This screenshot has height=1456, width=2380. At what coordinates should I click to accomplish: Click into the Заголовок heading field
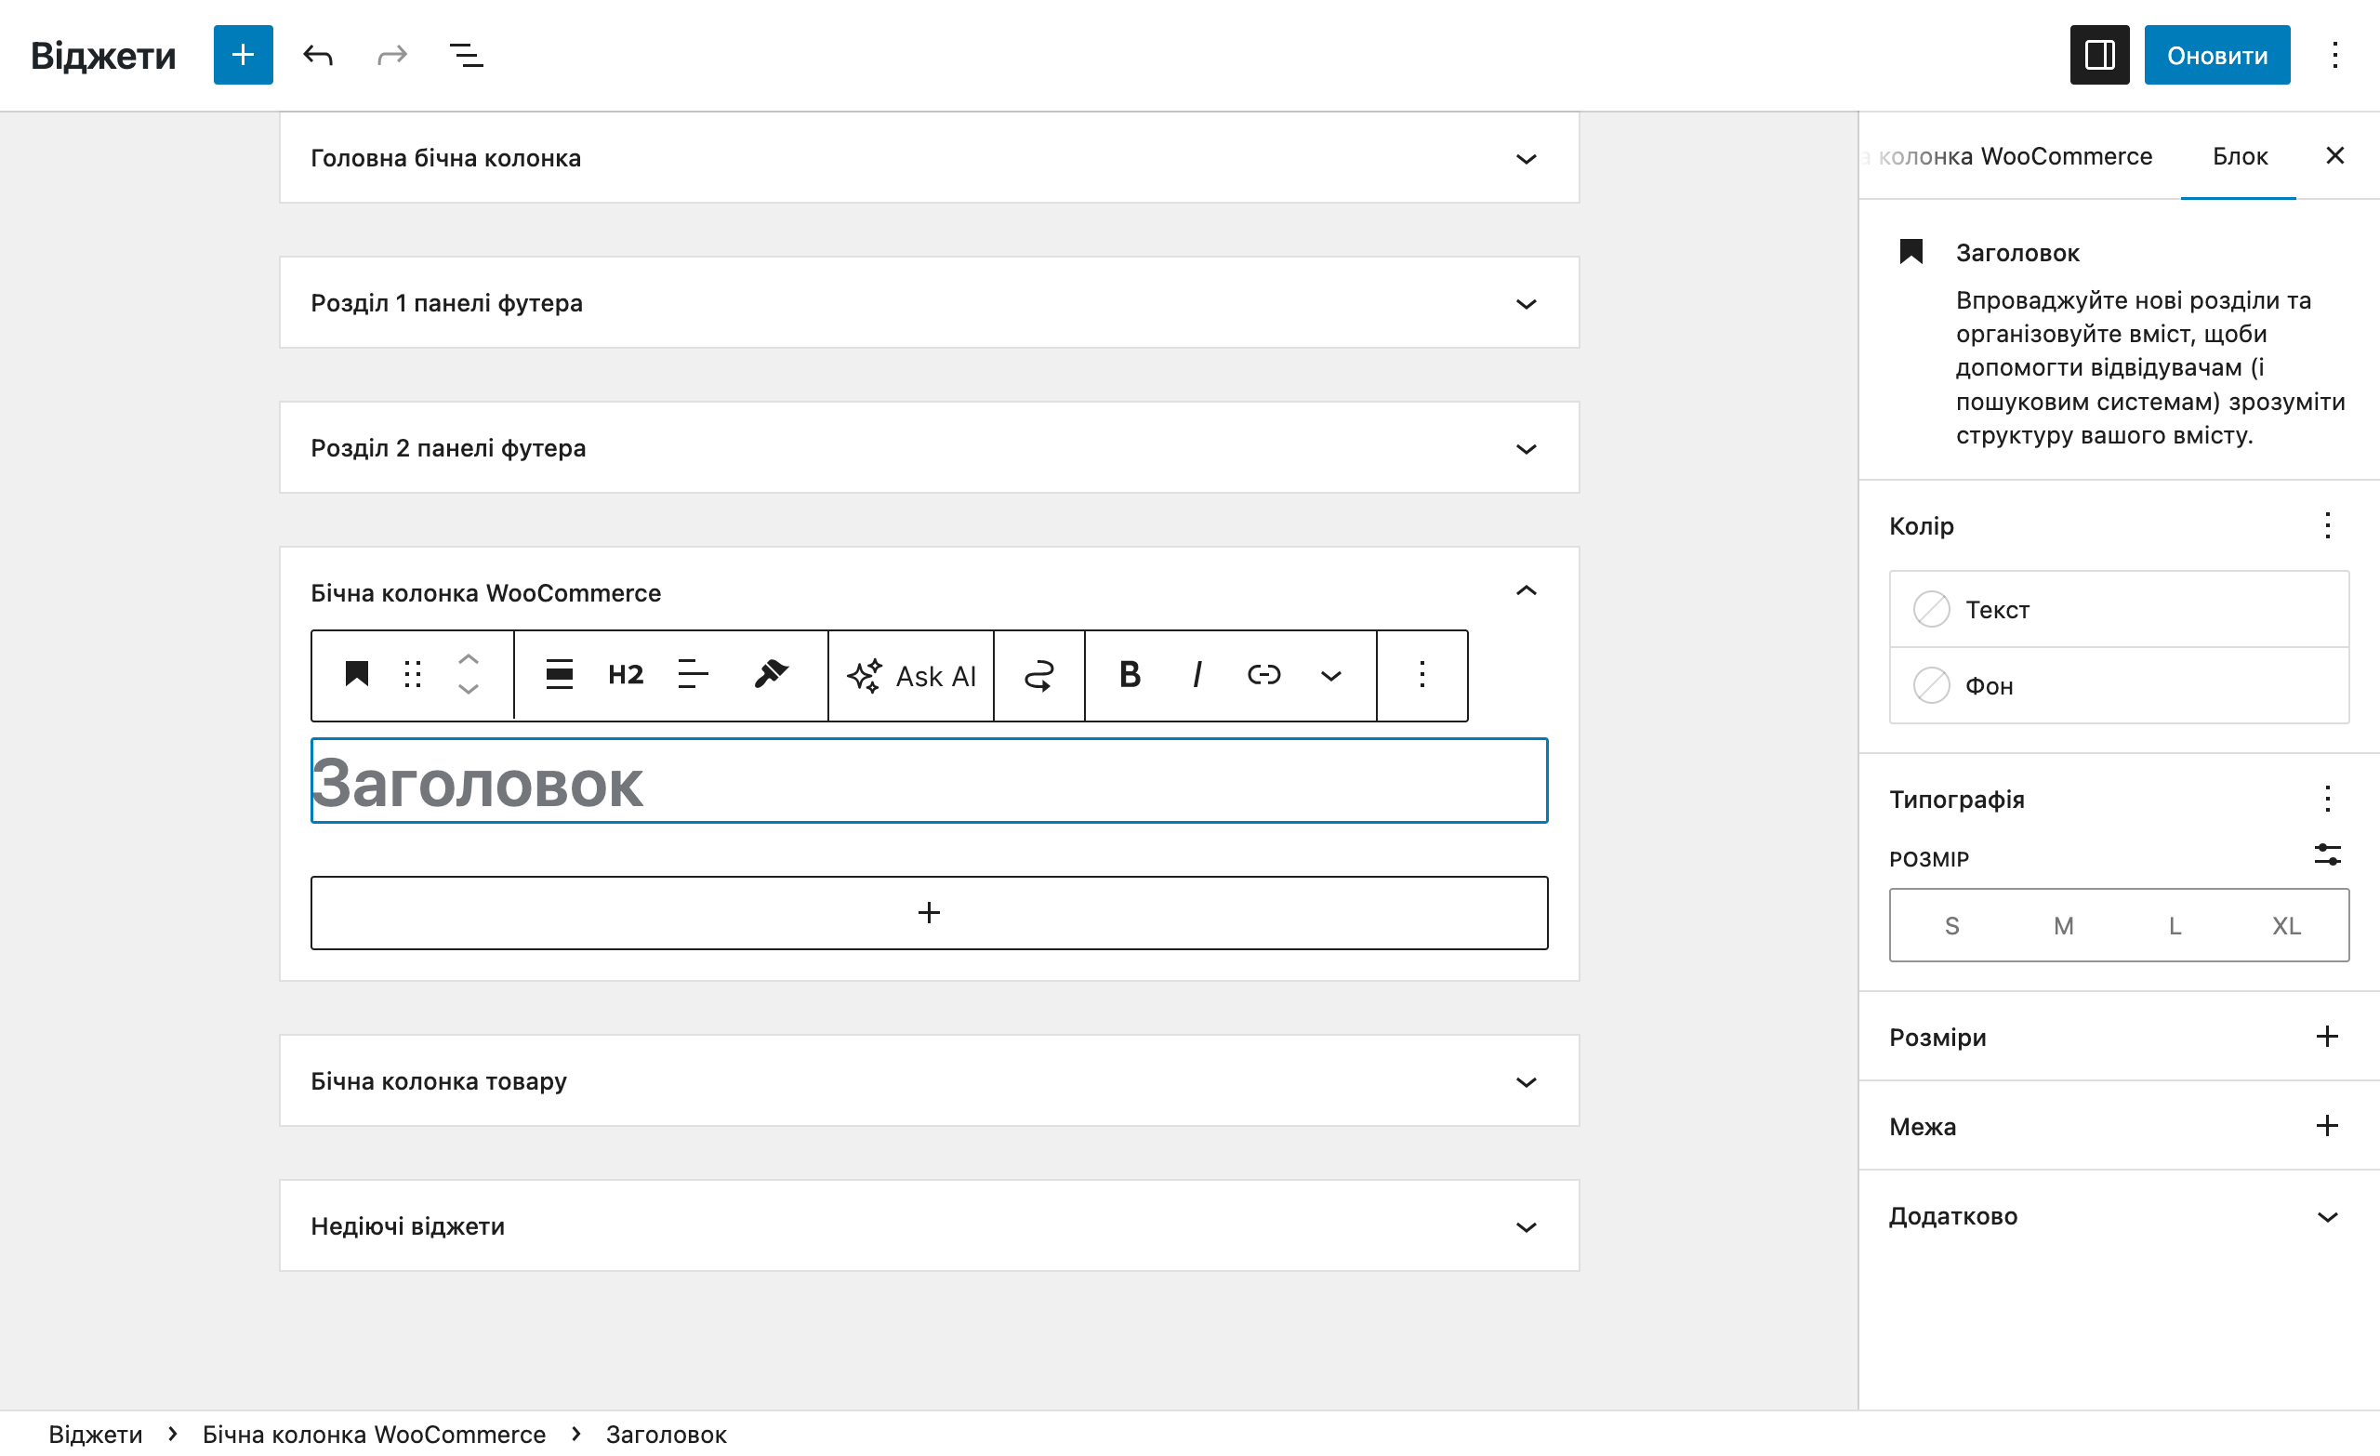point(929,781)
